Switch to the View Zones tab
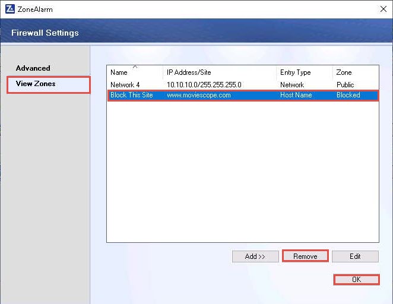 tap(48, 85)
